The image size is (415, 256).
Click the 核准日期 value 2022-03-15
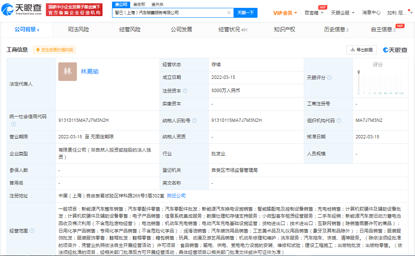367,137
